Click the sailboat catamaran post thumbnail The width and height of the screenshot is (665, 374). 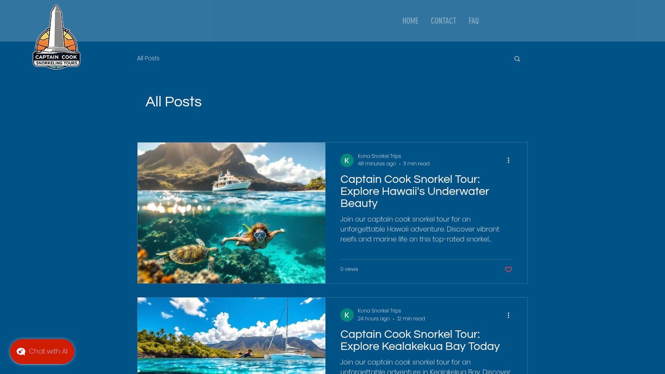tap(232, 336)
